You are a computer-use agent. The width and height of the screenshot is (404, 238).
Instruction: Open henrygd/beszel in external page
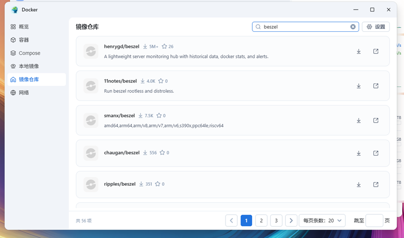pyautogui.click(x=376, y=51)
